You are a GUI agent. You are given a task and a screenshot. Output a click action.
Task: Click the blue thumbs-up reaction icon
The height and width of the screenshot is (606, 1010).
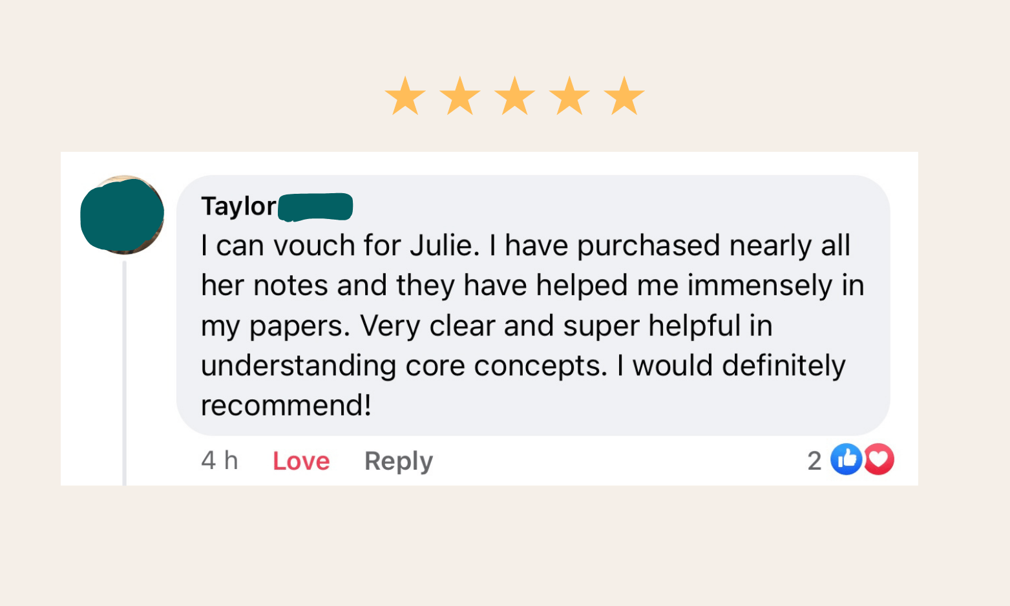coord(846,459)
